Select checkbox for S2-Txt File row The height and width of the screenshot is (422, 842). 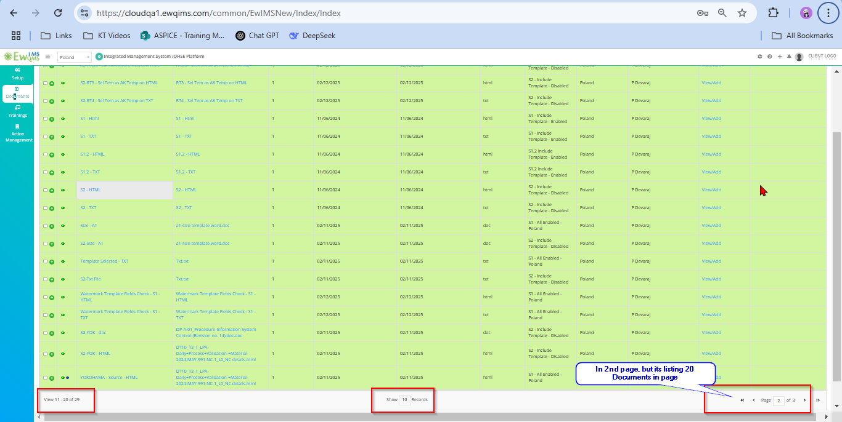(x=45, y=279)
